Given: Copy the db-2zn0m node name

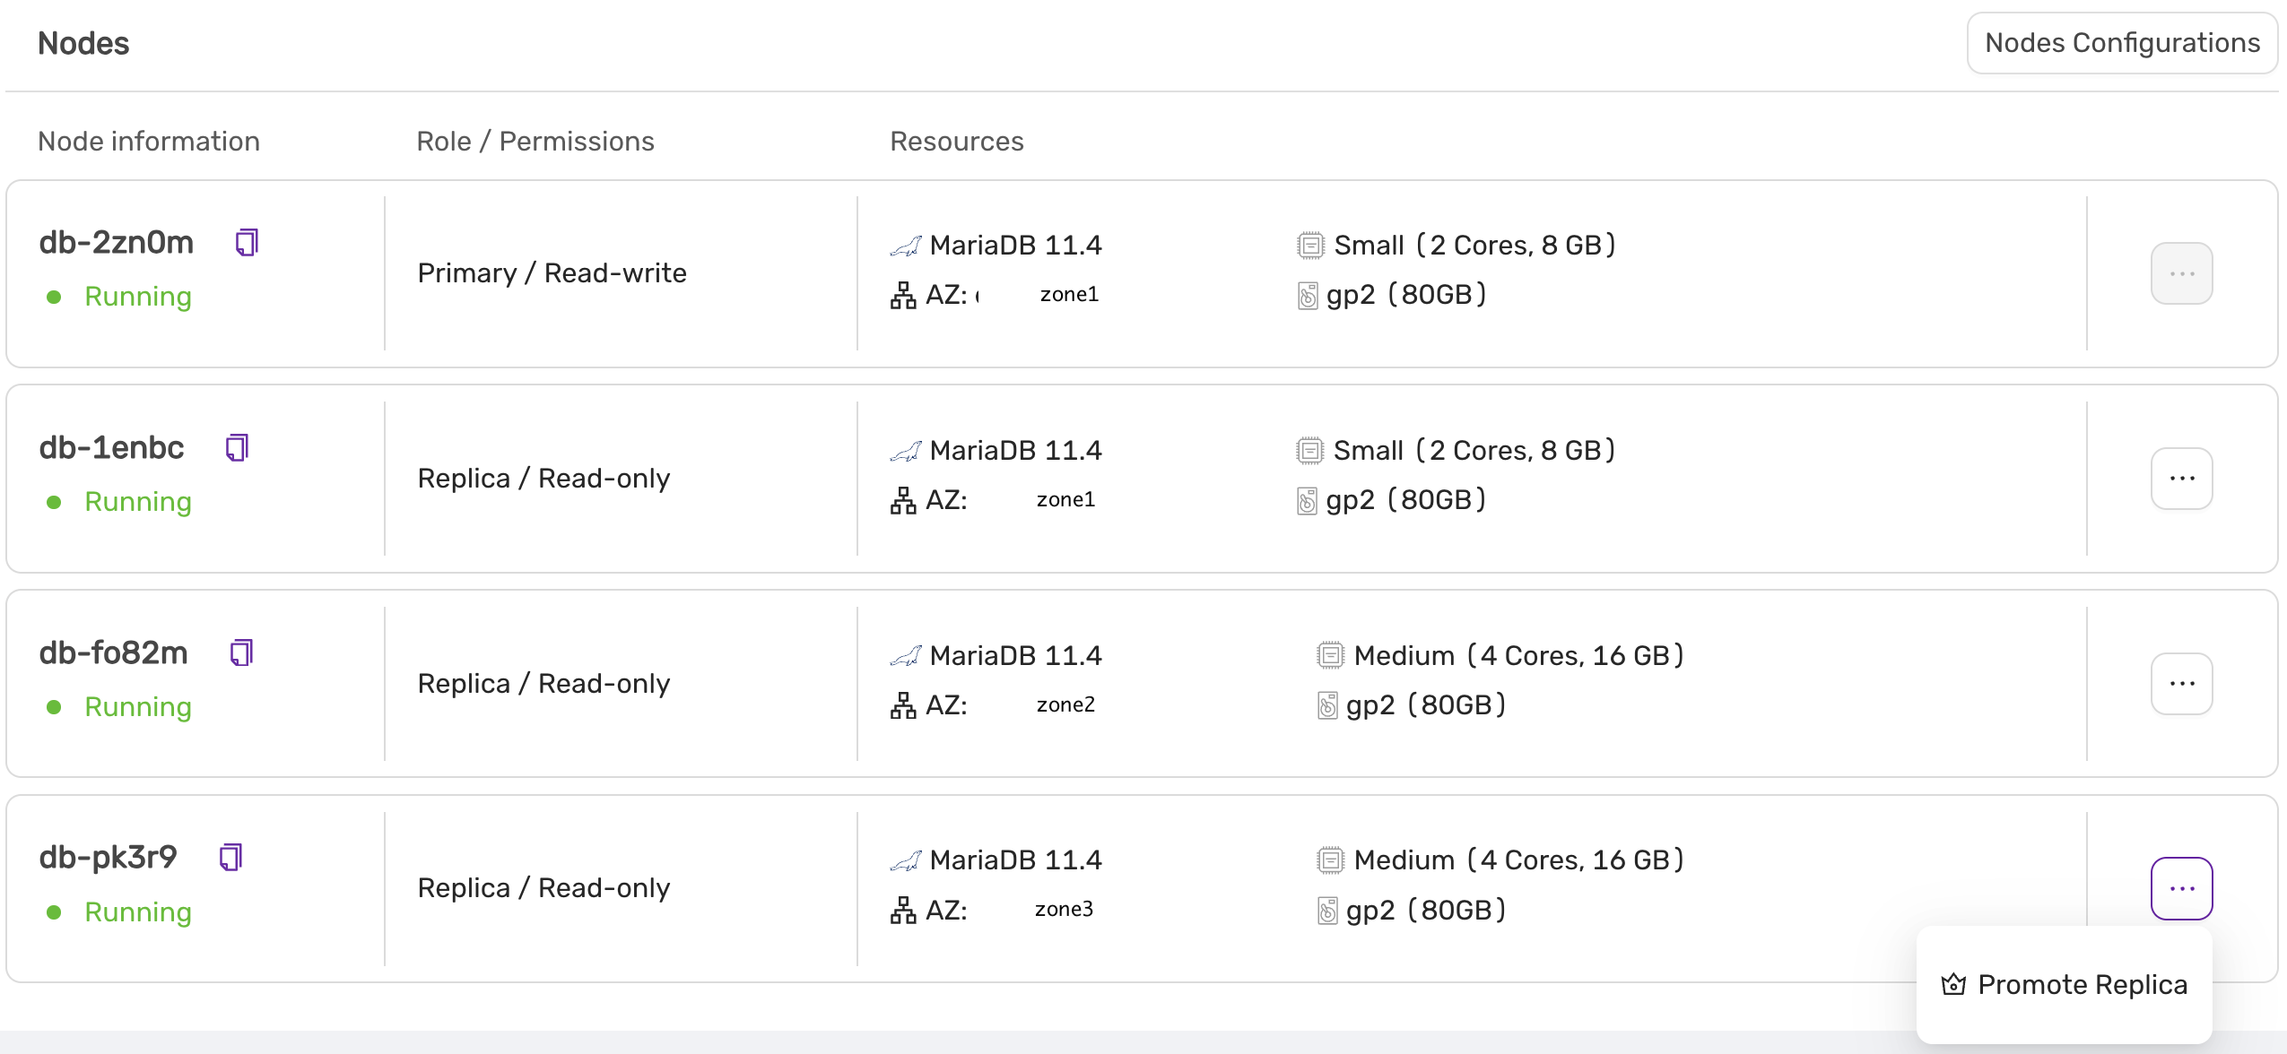Looking at the screenshot, I should pyautogui.click(x=247, y=243).
